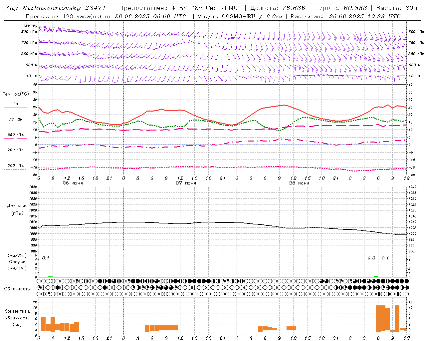426x341 pixels.
Task: Click the 27 июня date label
Action: click(186, 183)
